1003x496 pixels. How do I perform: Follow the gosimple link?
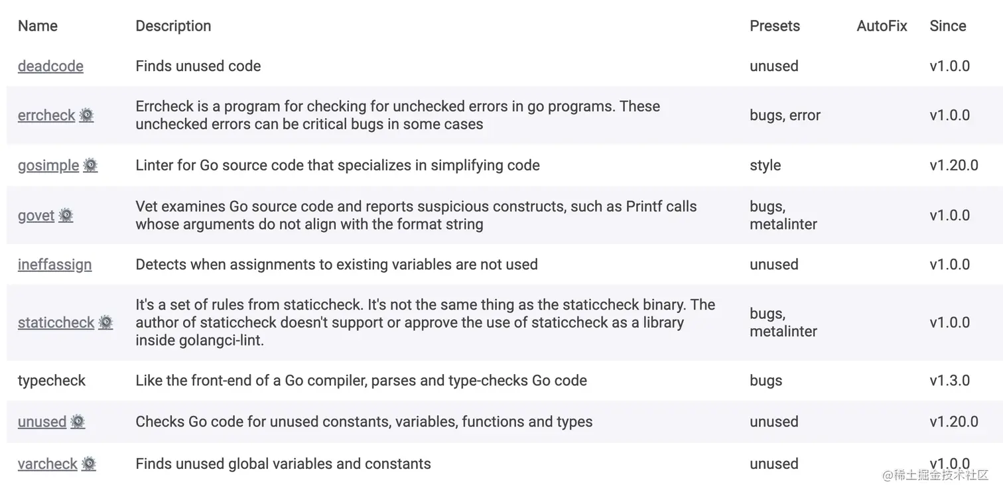coord(48,165)
